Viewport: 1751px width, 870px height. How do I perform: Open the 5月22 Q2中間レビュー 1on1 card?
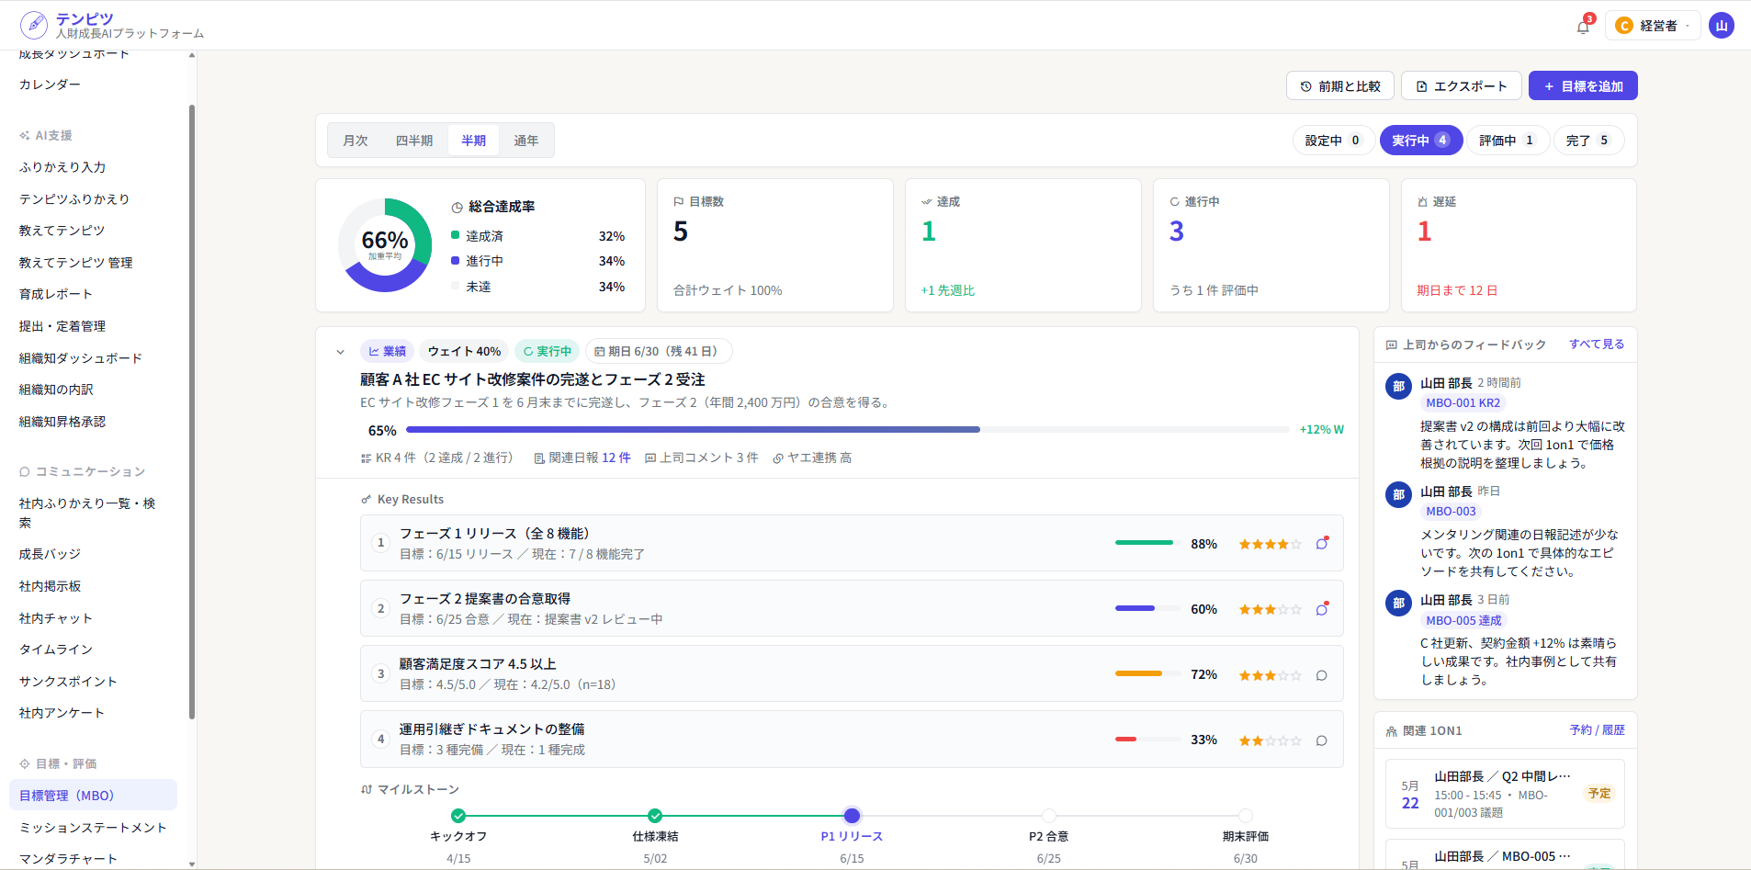pyautogui.click(x=1505, y=794)
